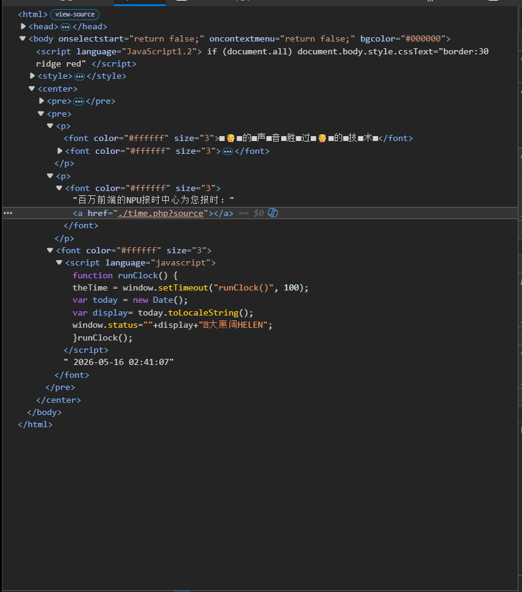The width and height of the screenshot is (522, 592).
Task: Click the ellipsis badge inside head tag
Action: coord(66,27)
